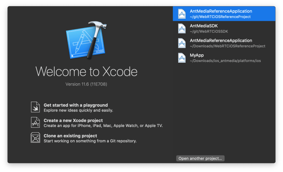This screenshot has width=283, height=172.
Task: Click project icon for AntMediaReferenceApplication in ~/git/WebRTCiOSReferenceProject
Action: pyautogui.click(x=182, y=14)
